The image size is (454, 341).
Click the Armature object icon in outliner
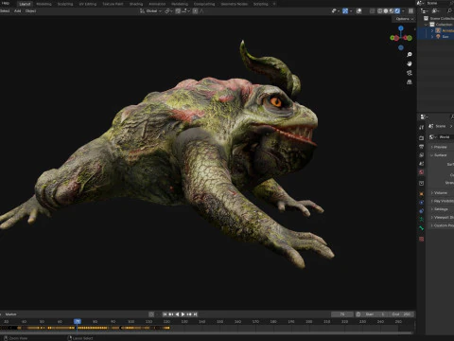[x=438, y=30]
